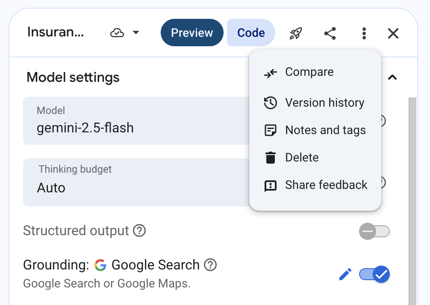Click the cloud save status icon
Image resolution: width=430 pixels, height=305 pixels.
[x=117, y=33]
